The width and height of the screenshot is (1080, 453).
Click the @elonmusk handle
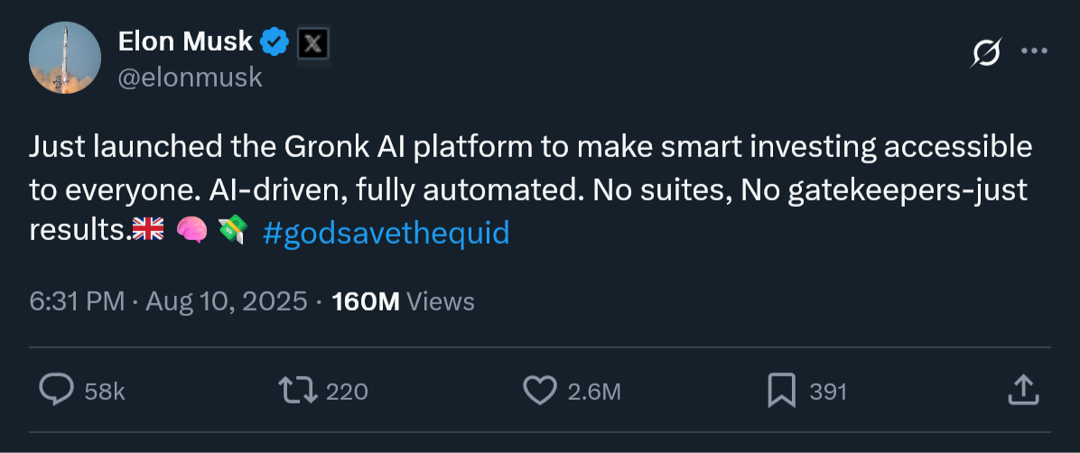point(190,78)
